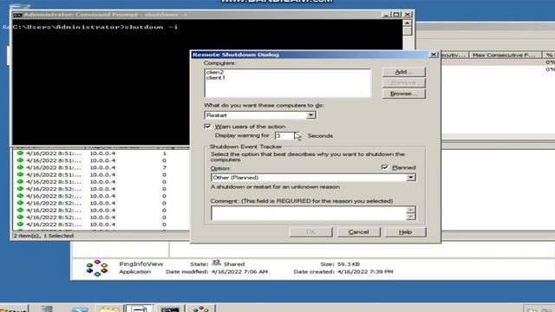The height and width of the screenshot is (312, 555).
Task: Click Command Prompt scrollbar up arrow
Action: pyautogui.click(x=407, y=23)
